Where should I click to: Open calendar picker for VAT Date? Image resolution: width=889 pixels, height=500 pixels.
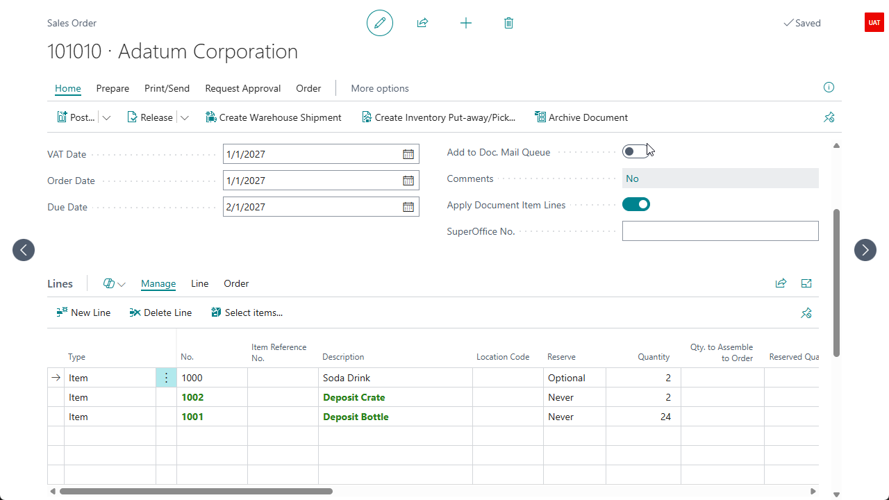tap(408, 154)
